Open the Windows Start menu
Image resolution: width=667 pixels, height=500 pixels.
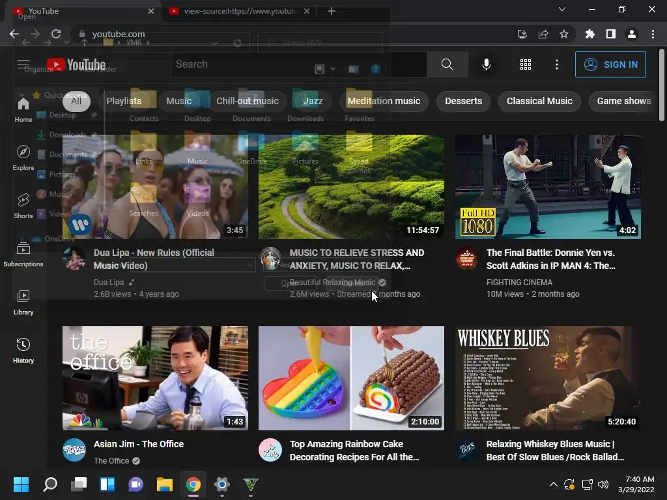[21, 484]
